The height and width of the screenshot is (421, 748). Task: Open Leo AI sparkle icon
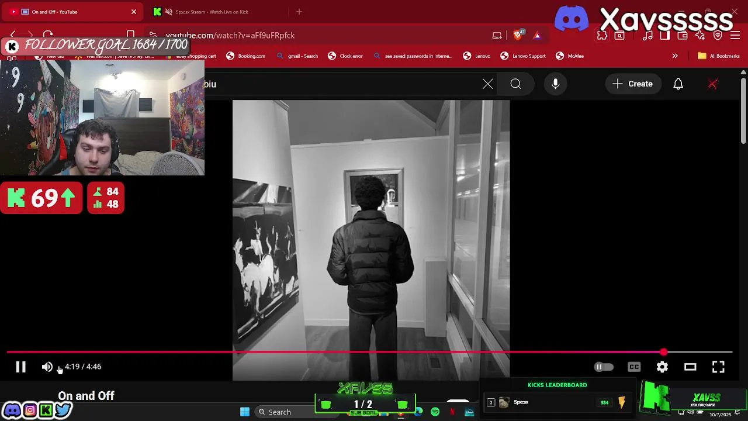(700, 36)
